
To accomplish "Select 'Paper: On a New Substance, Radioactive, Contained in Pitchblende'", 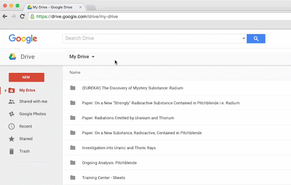I will pos(142,133).
